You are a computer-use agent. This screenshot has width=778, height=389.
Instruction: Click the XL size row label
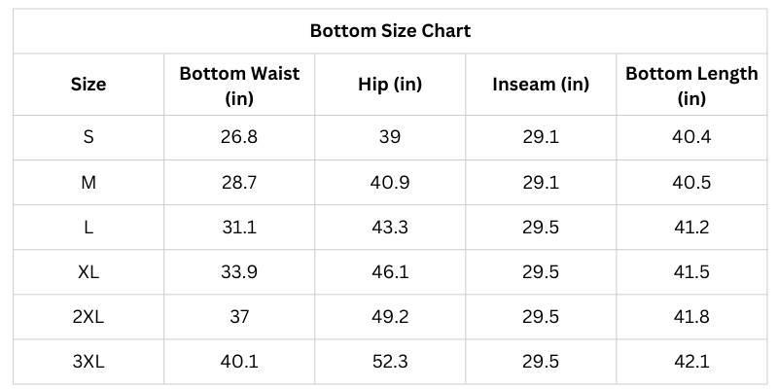click(88, 272)
